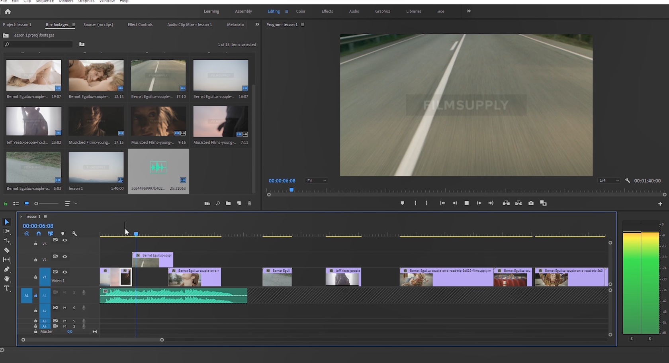Delete selected item with trash icon
Image resolution: width=669 pixels, height=363 pixels.
250,204
